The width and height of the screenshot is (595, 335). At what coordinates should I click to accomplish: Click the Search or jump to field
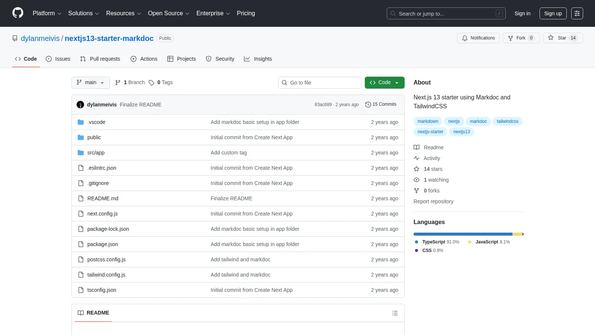tap(446, 13)
